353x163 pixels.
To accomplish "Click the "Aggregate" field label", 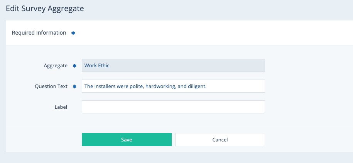I will coord(56,66).
